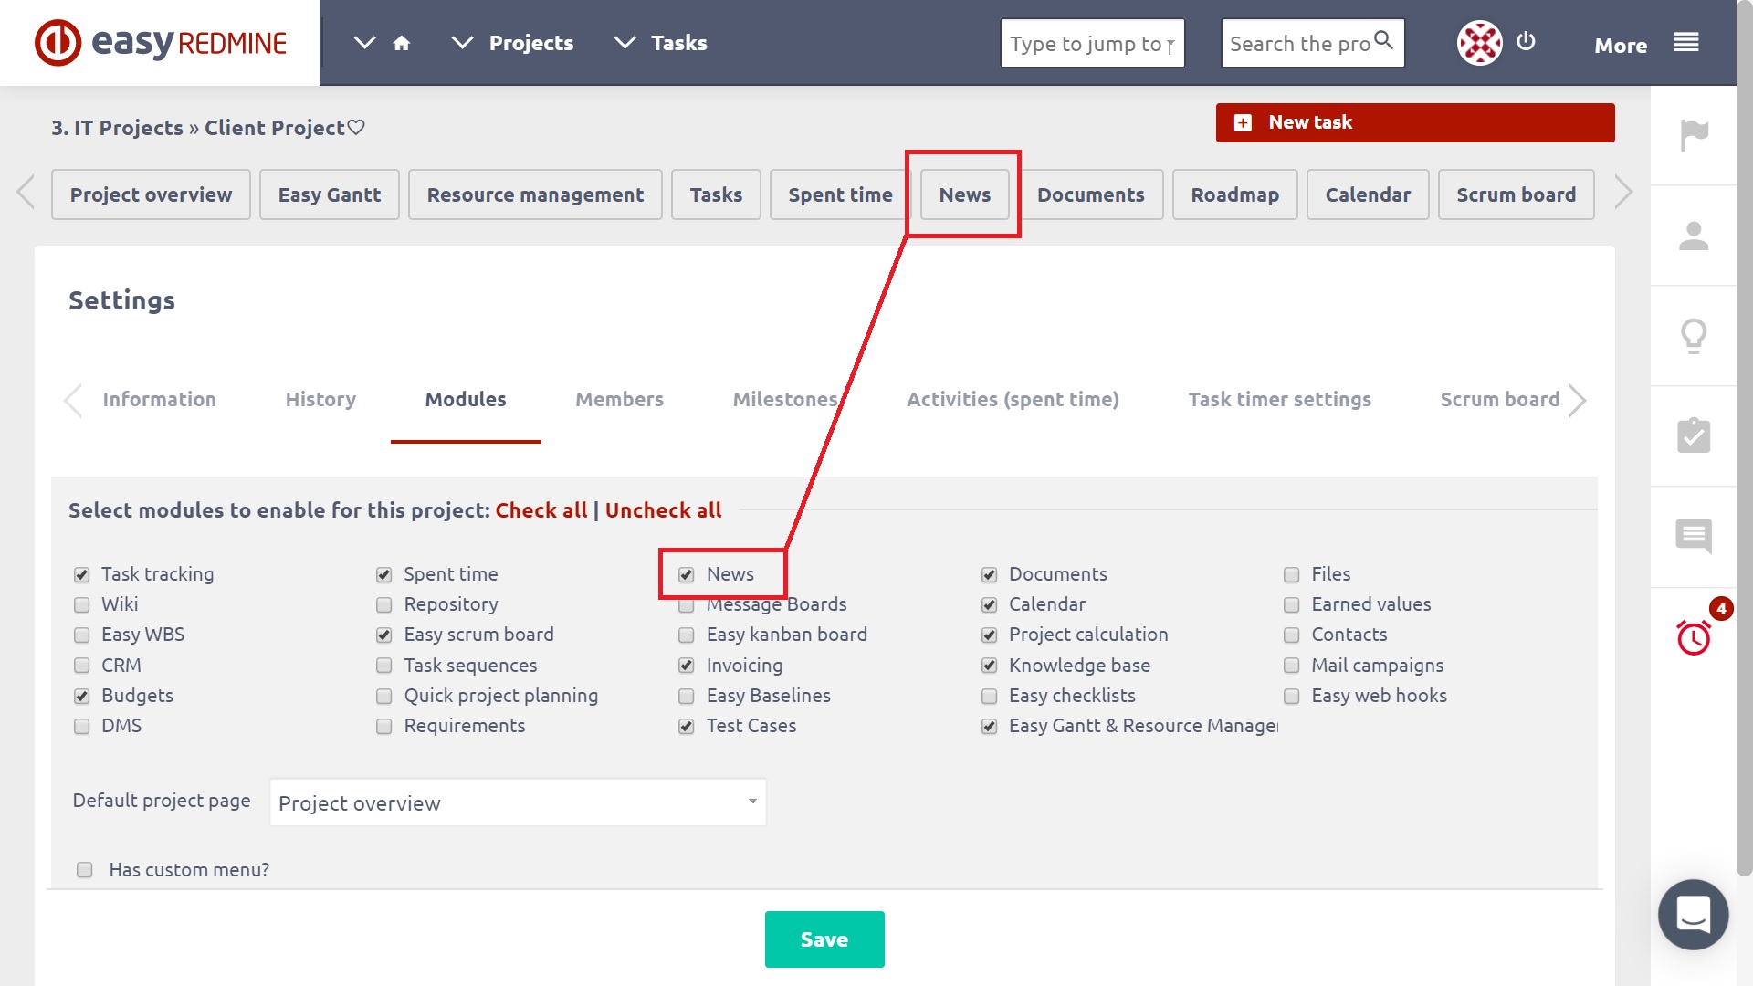
Task: Show more project menu tabs with right arrow
Action: click(x=1623, y=193)
